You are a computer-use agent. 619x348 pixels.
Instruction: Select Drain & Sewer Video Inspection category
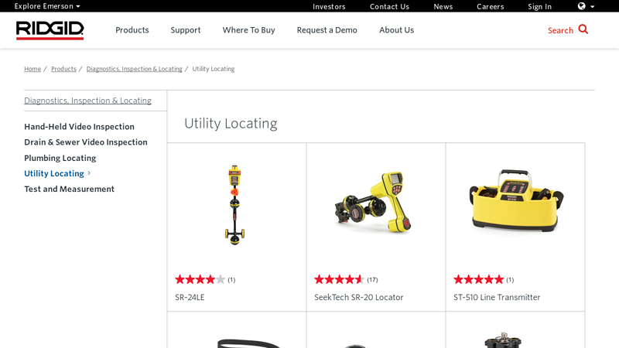[86, 142]
